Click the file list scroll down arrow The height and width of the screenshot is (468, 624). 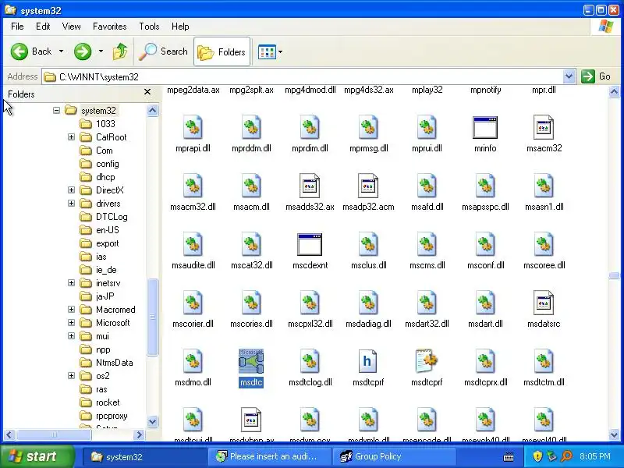(x=614, y=435)
